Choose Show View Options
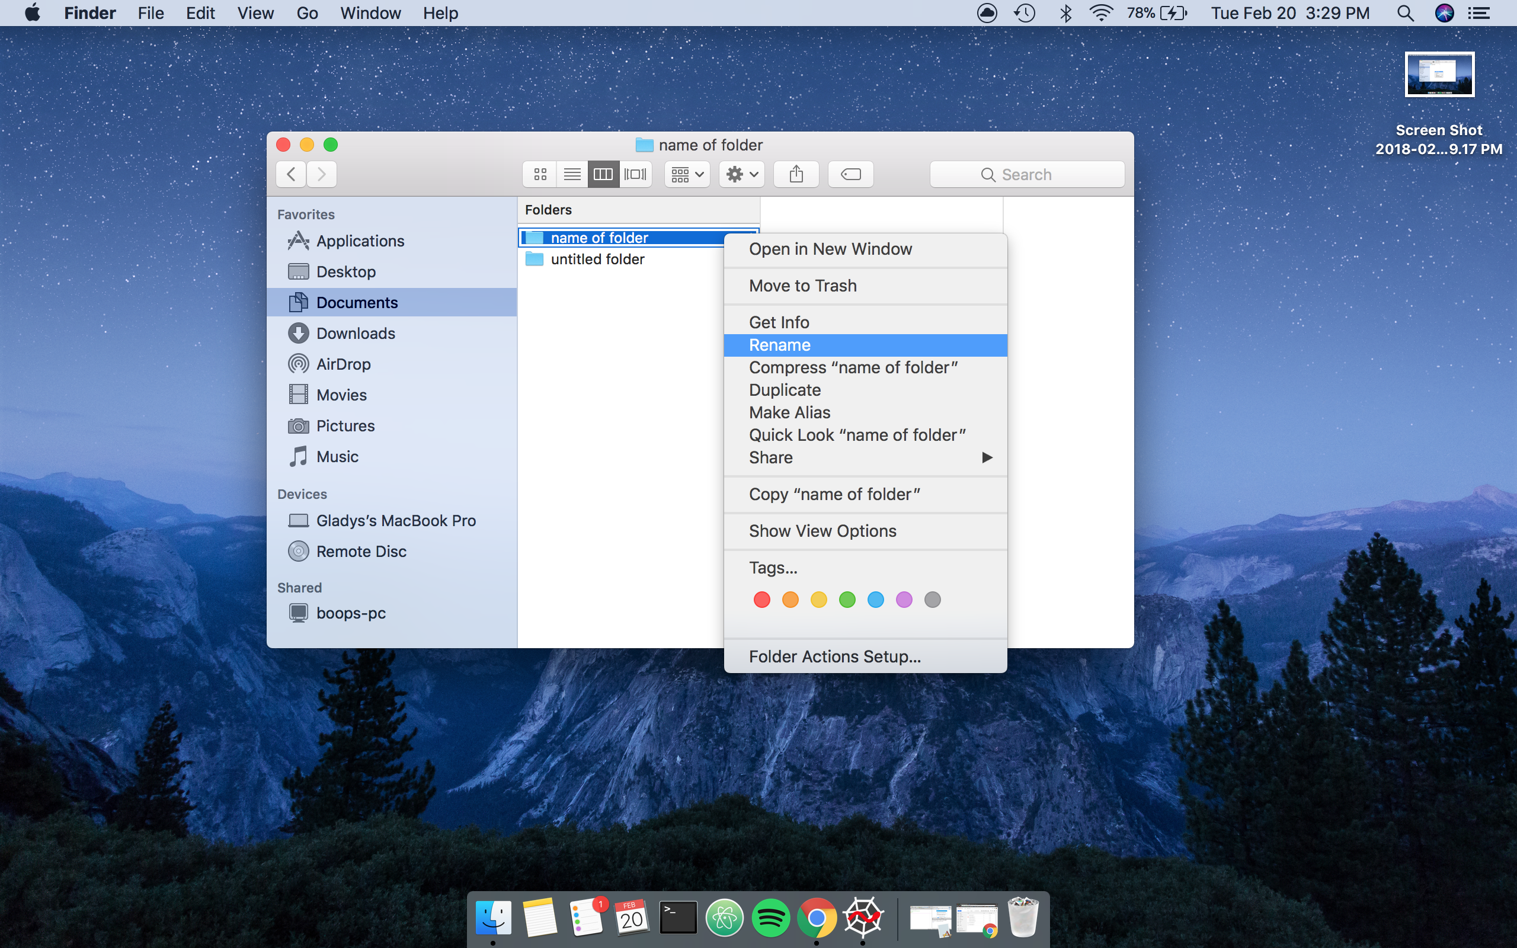Viewport: 1517px width, 948px height. [865, 531]
